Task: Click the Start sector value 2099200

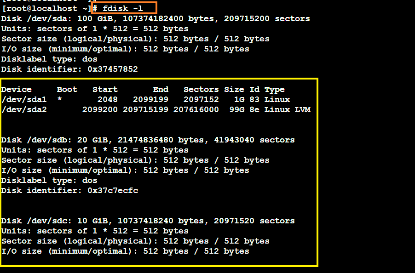Action: point(100,110)
